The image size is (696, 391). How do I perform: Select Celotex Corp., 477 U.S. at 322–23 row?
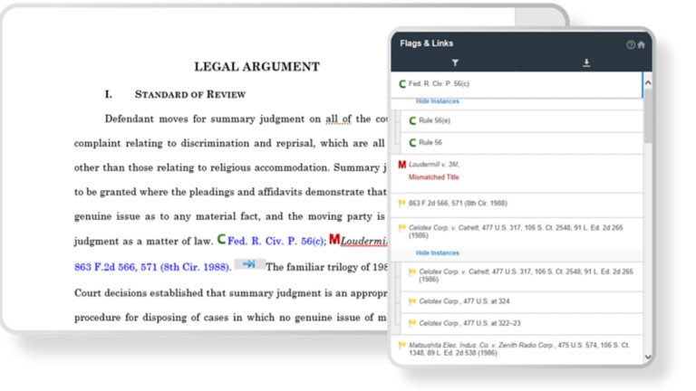pos(522,324)
